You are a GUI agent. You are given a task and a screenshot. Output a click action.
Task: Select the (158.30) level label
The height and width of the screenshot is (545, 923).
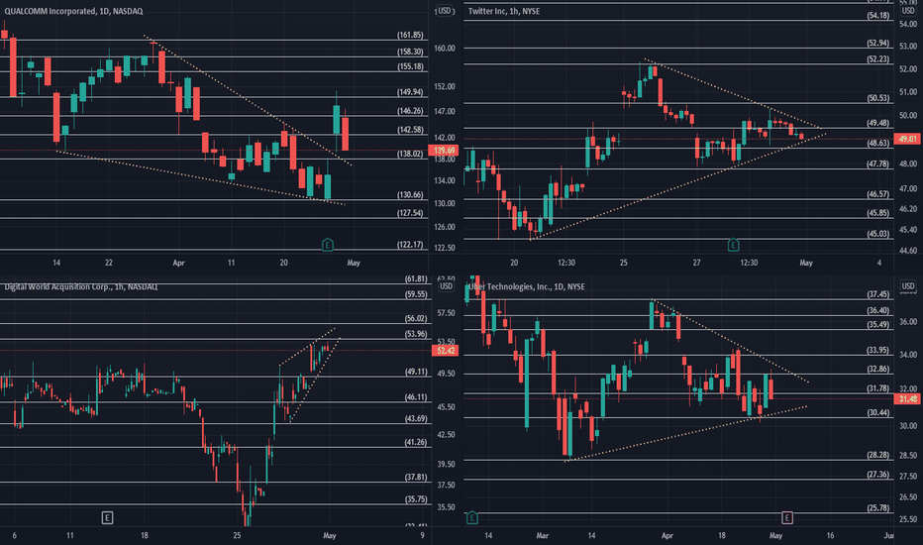[410, 52]
